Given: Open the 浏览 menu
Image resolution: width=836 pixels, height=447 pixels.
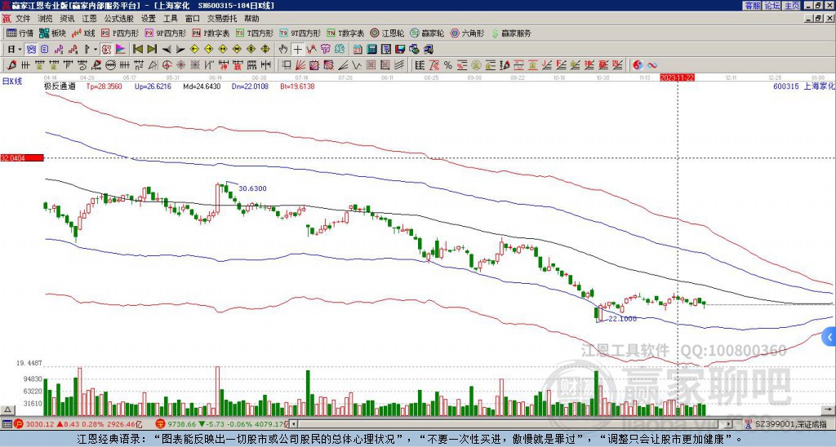Looking at the screenshot, I should tap(46, 19).
